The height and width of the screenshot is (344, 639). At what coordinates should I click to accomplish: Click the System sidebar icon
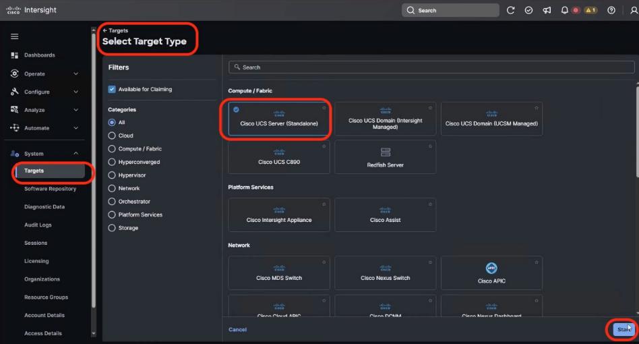(15, 154)
